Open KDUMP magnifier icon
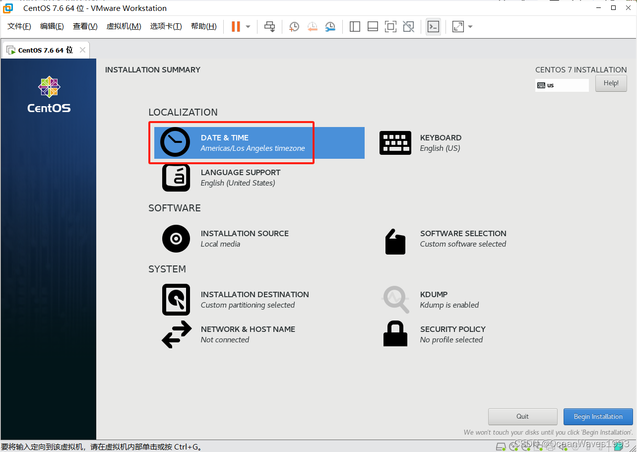This screenshot has width=637, height=452. click(395, 300)
